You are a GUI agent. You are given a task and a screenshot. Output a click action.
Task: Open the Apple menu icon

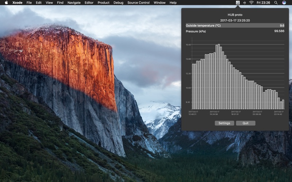click(6, 3)
